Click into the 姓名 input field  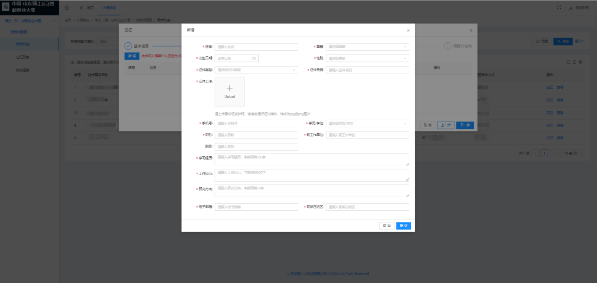point(256,47)
